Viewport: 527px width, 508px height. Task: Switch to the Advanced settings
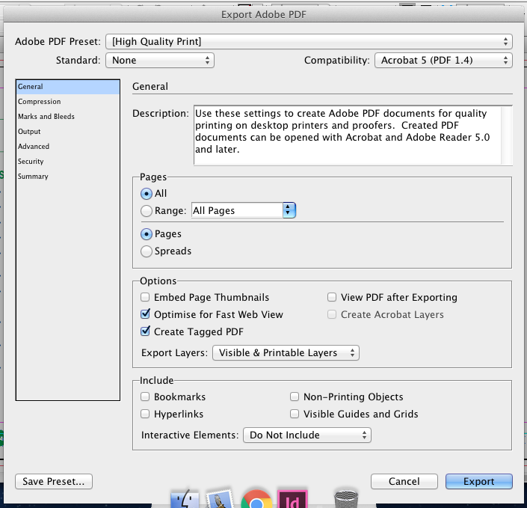click(67, 147)
